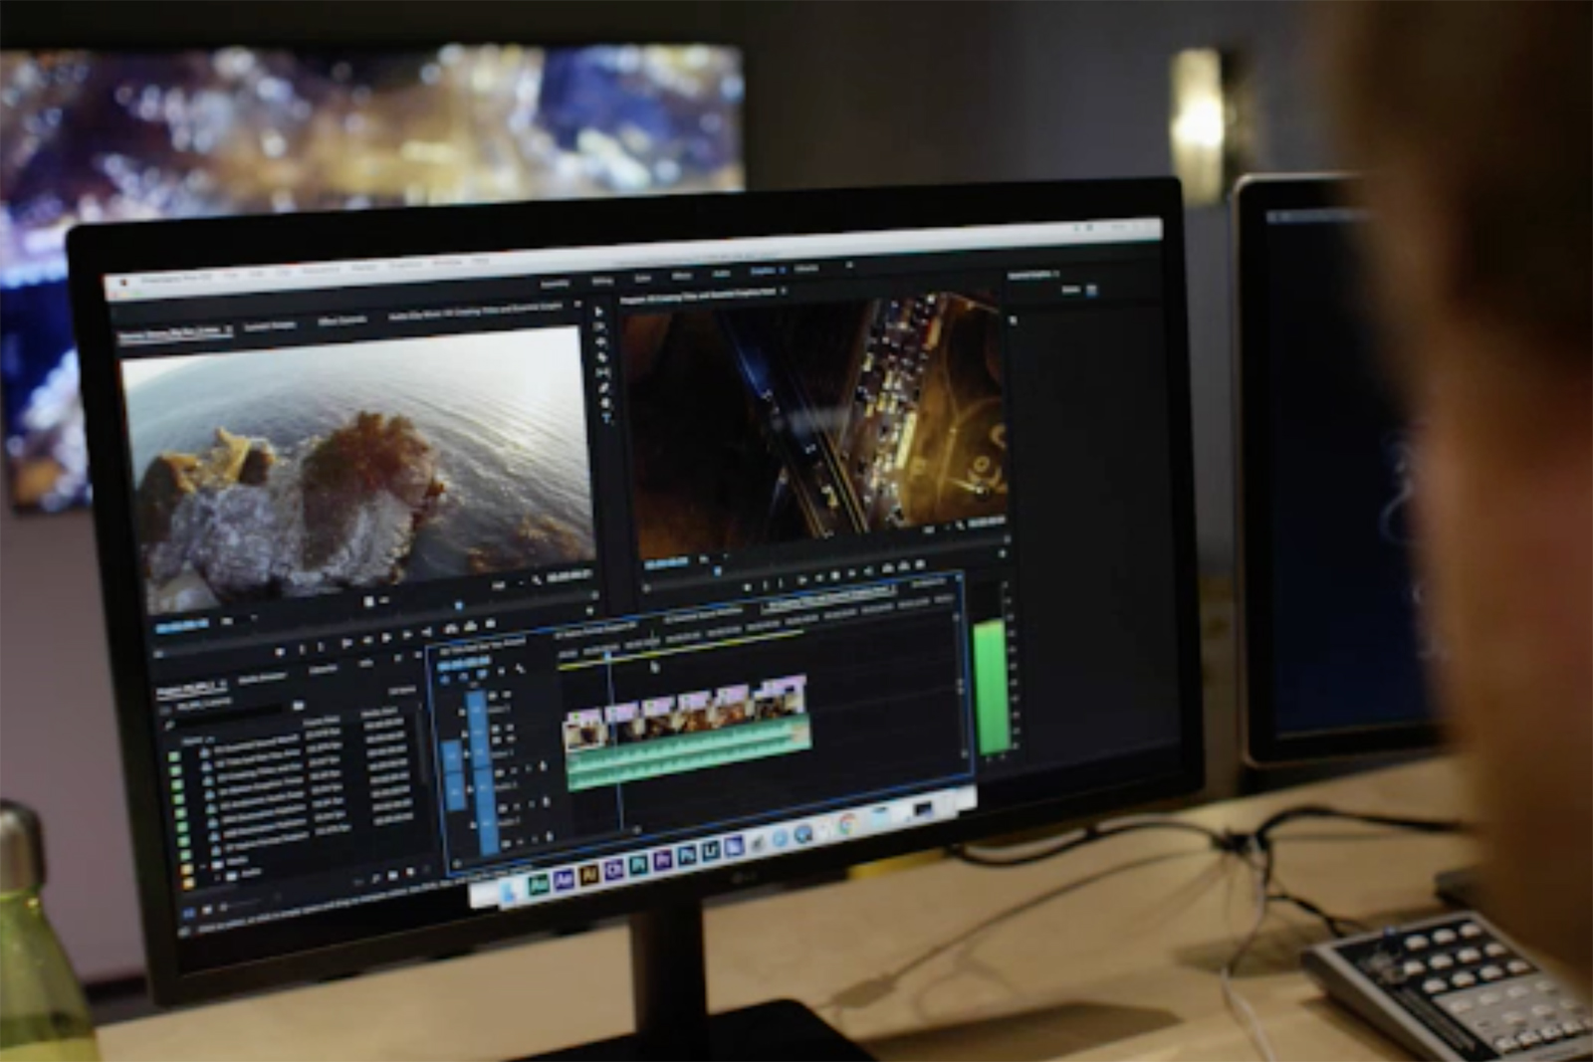Screen dimensions: 1593x1062
Task: Select the Selection arrow tool in Tools panel
Action: (598, 312)
